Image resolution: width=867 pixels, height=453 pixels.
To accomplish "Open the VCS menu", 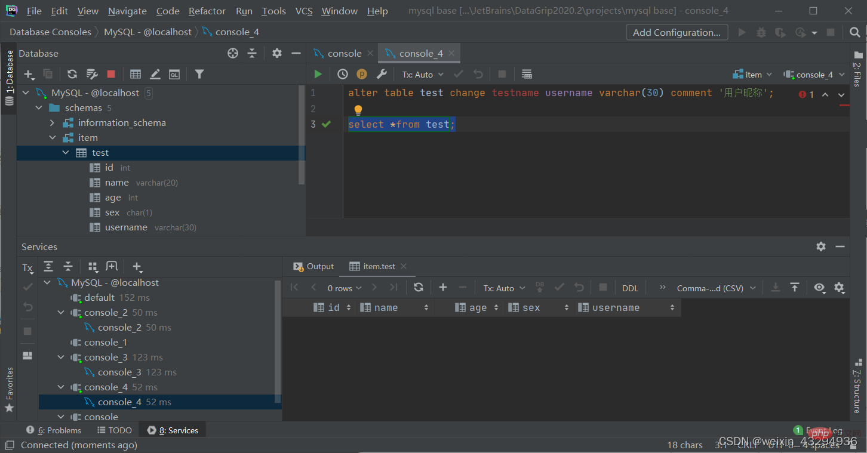I will click(x=304, y=11).
